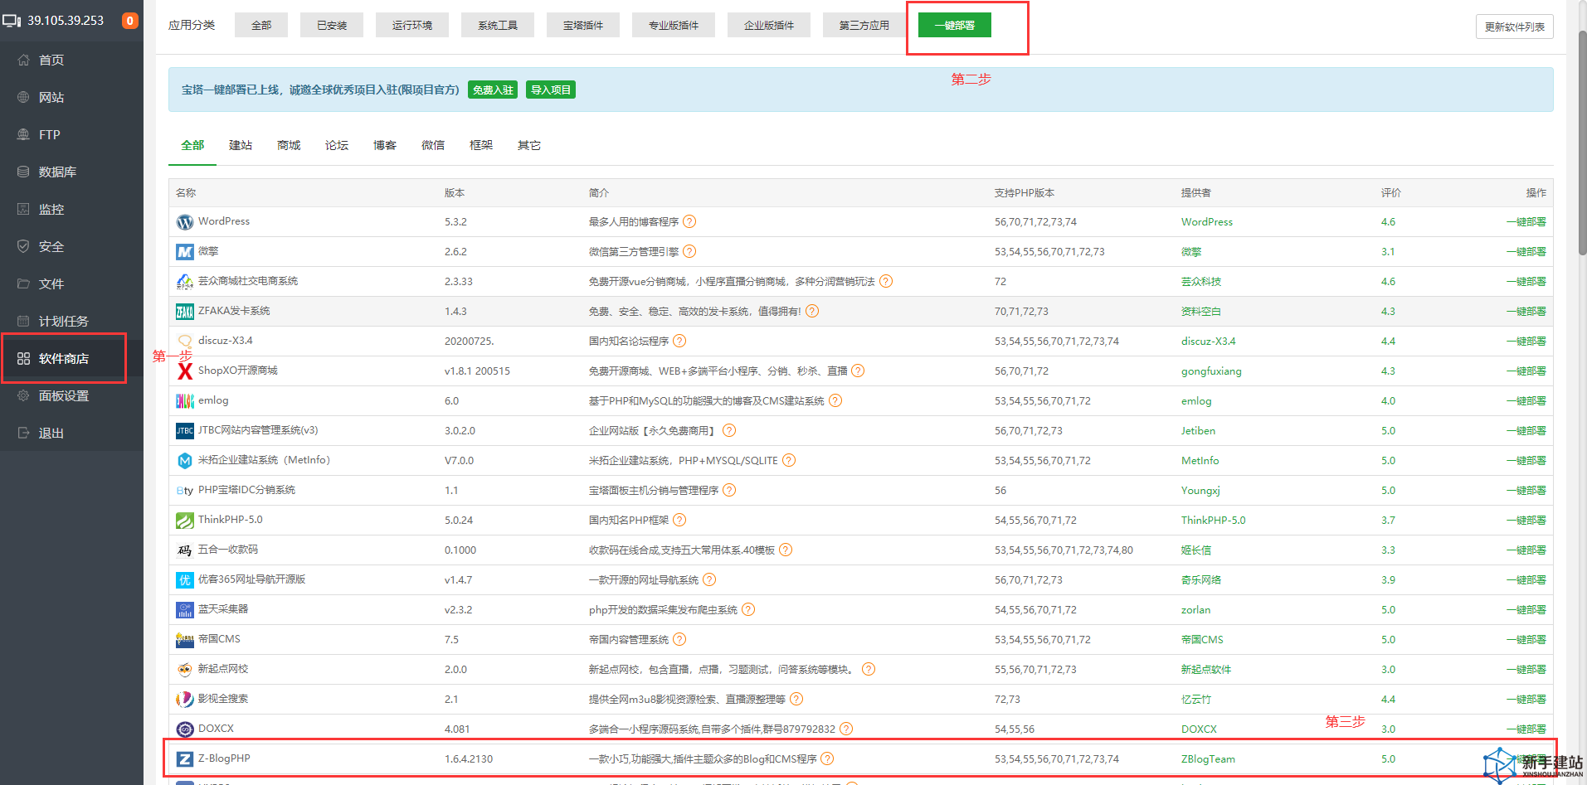Click the 蓝天采集器 row name
This screenshot has height=785, width=1587.
[223, 609]
